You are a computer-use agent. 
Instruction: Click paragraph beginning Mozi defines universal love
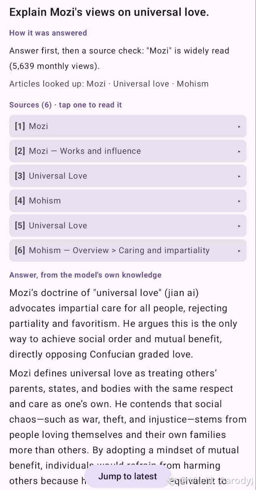pos(128,427)
